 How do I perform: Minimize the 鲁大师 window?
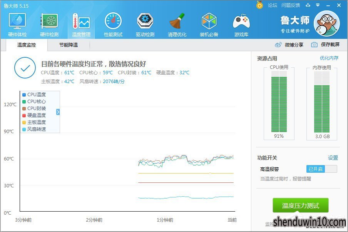click(x=328, y=5)
